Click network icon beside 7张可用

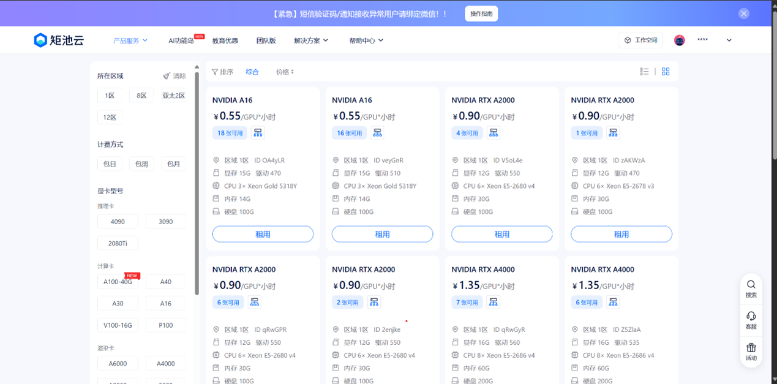tap(494, 302)
